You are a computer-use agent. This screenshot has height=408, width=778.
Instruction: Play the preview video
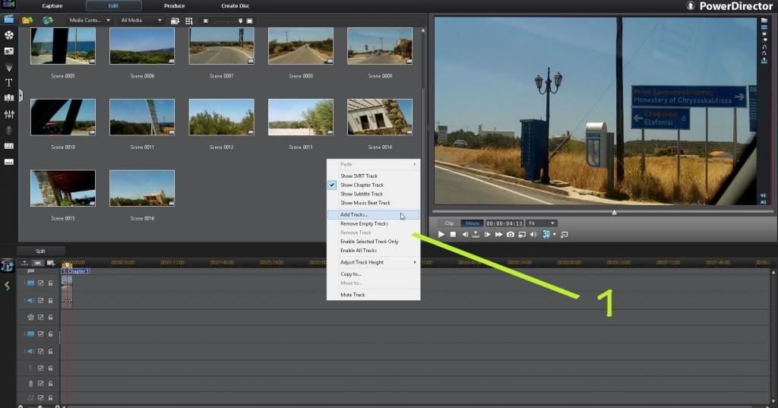(x=441, y=234)
